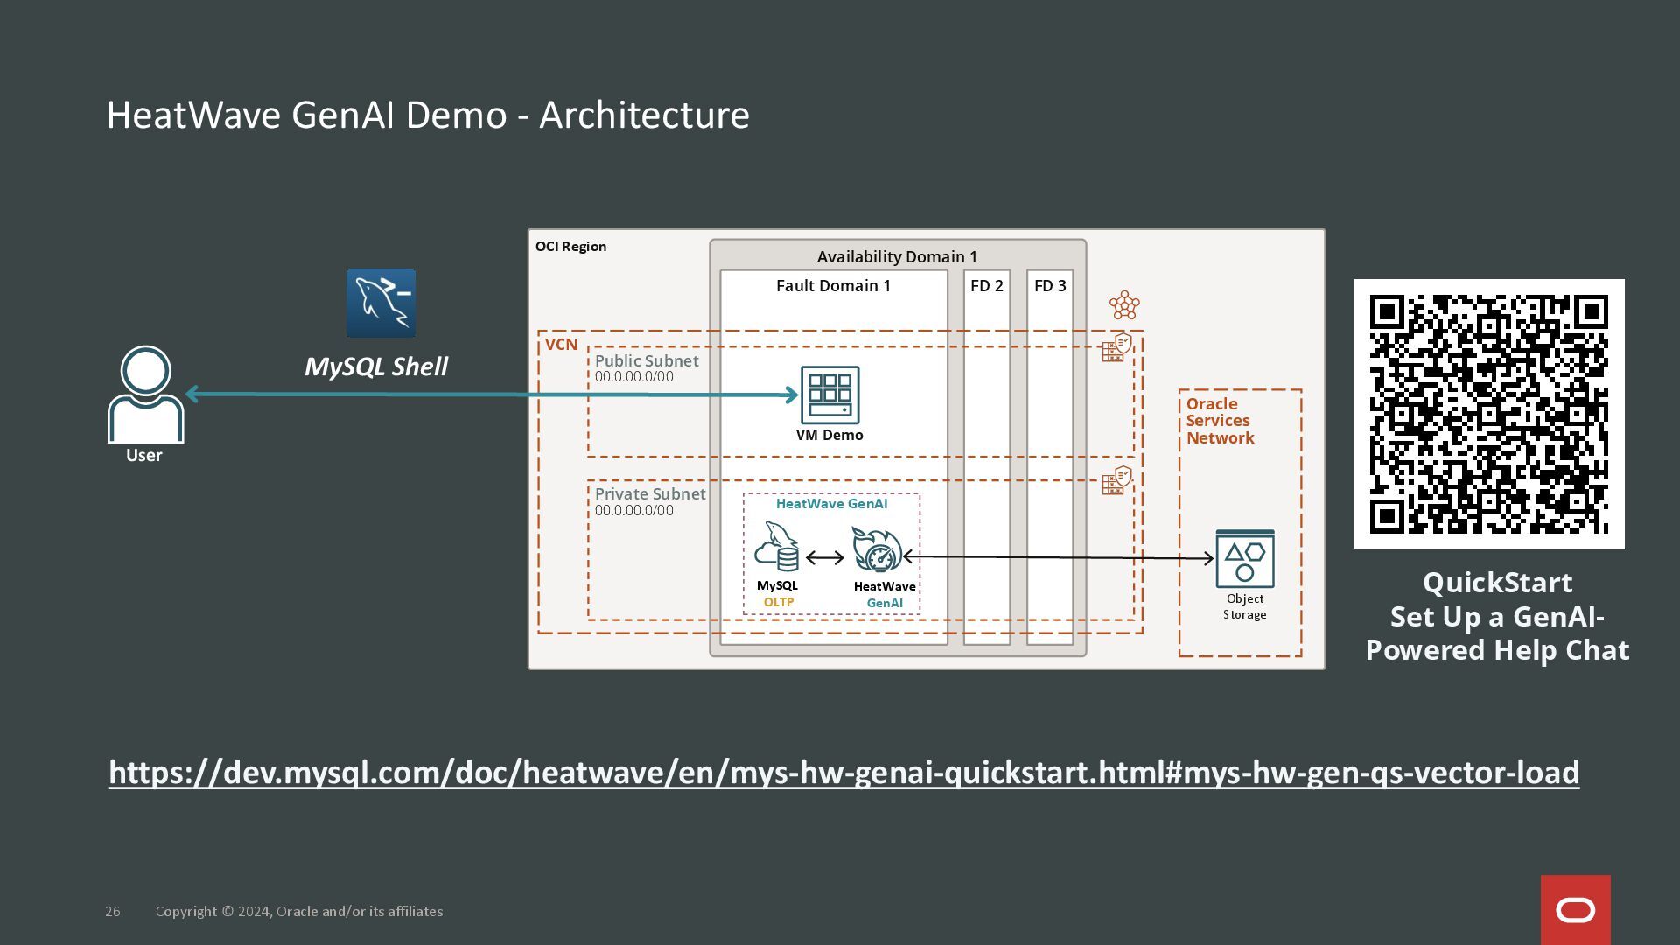
Task: Click the QuickStart GenAI-Powered Help Chat caption
Action: 1497,616
